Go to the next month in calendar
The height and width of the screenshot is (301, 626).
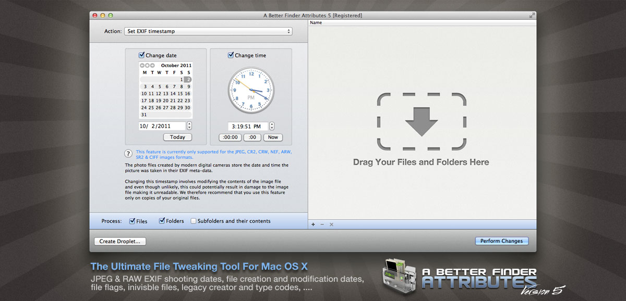coord(152,66)
